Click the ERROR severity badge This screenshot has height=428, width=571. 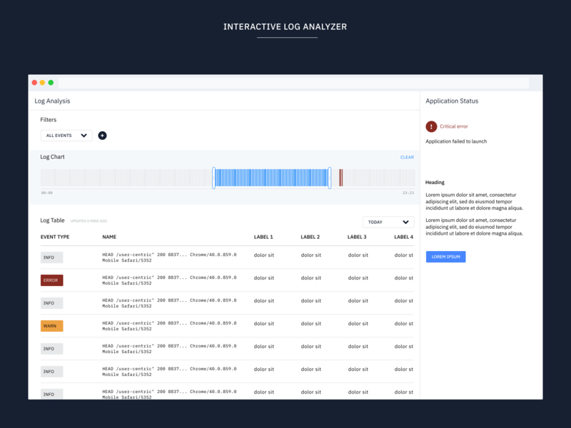coord(51,280)
